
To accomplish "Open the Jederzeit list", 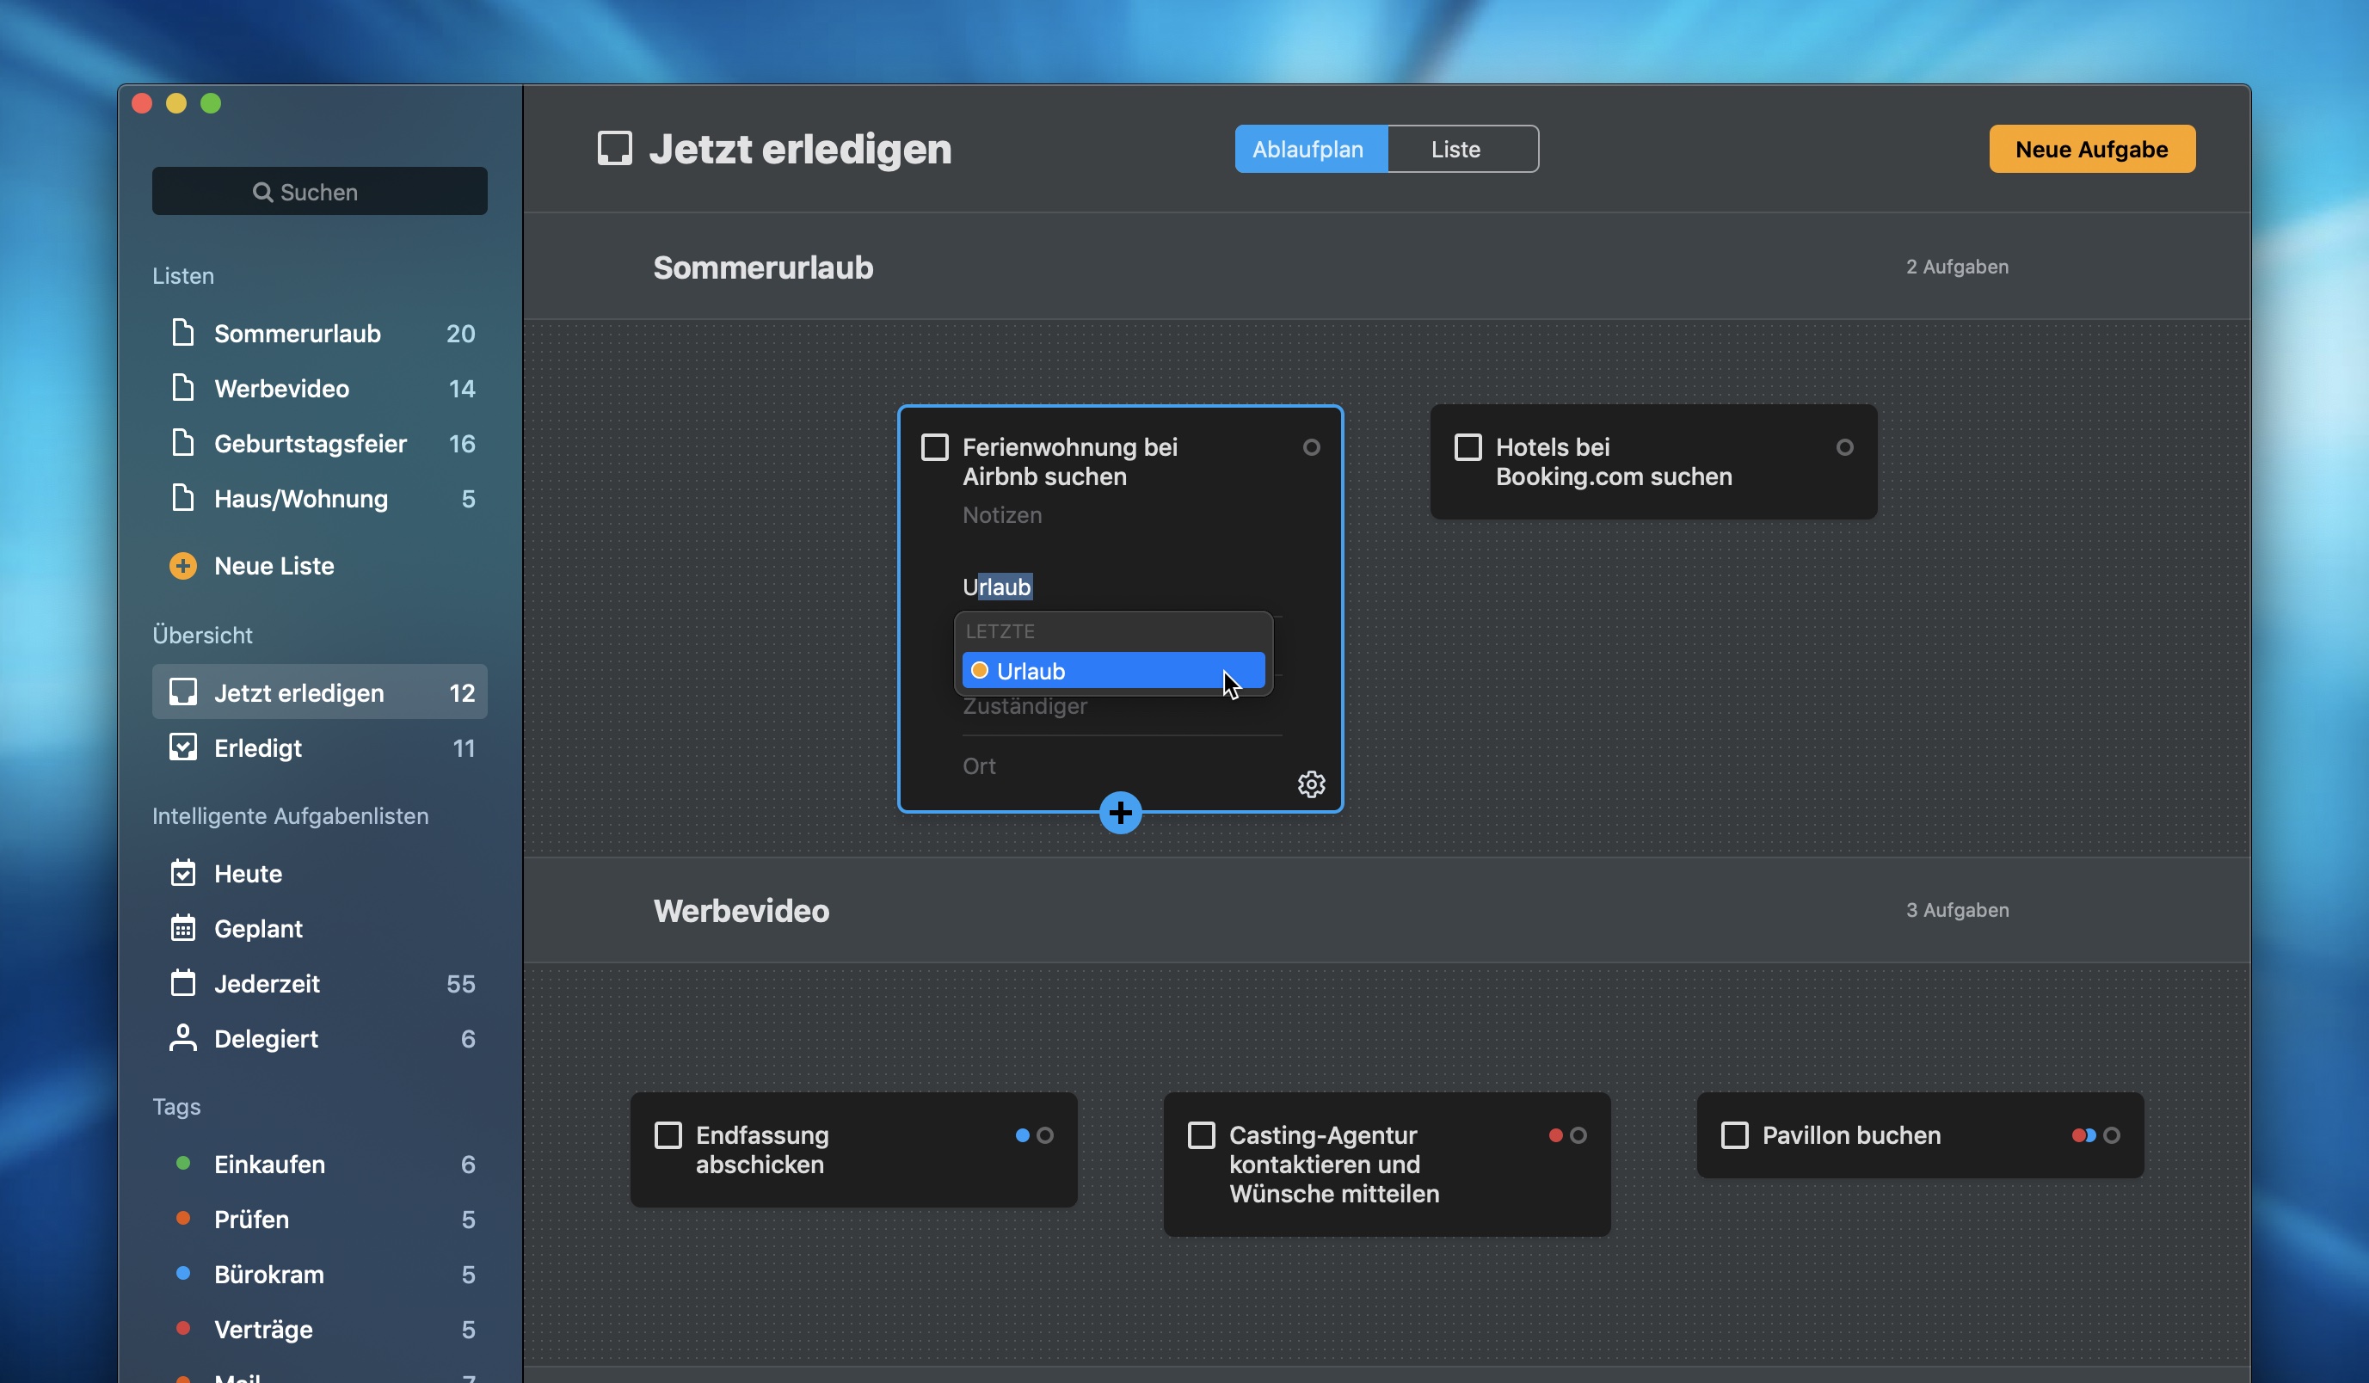I will 267,983.
